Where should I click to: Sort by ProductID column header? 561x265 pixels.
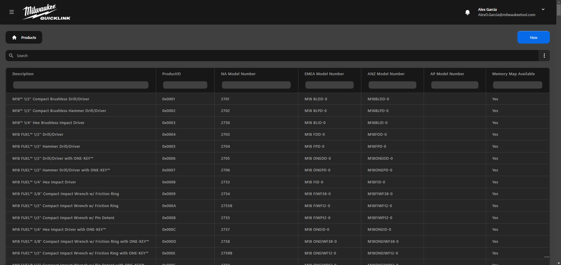(x=171, y=74)
